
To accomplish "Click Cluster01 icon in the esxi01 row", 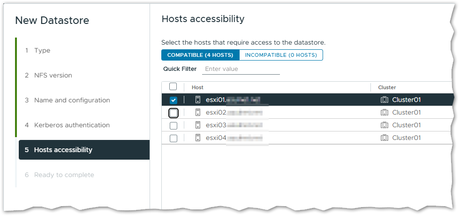I will click(x=385, y=100).
